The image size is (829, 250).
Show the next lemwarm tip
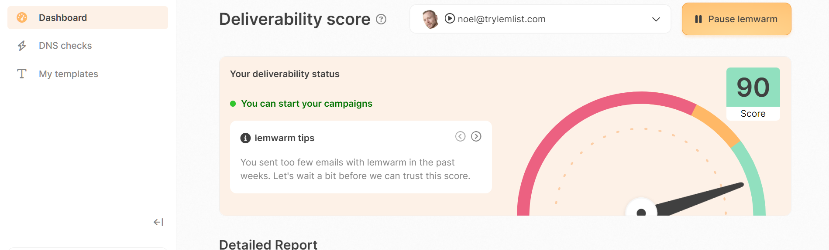476,136
